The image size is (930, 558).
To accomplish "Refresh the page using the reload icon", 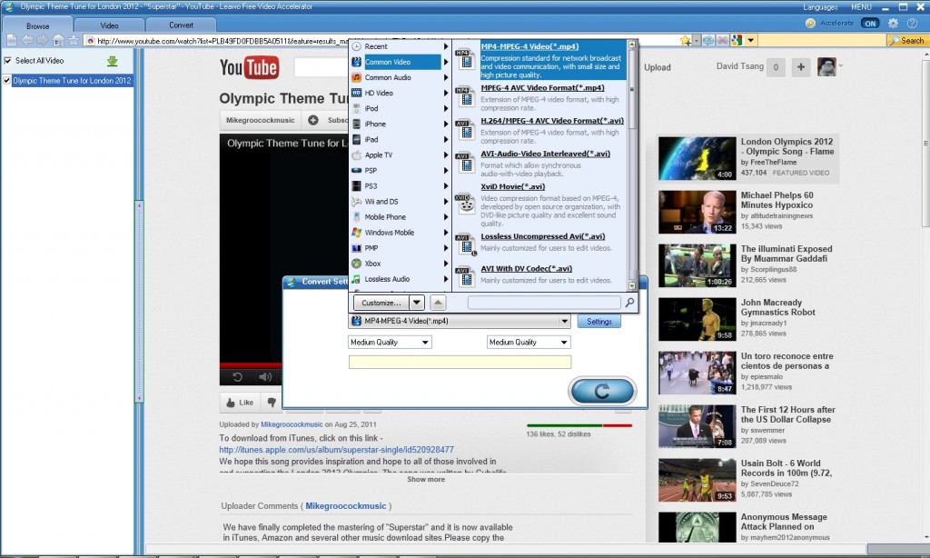I will [x=708, y=40].
